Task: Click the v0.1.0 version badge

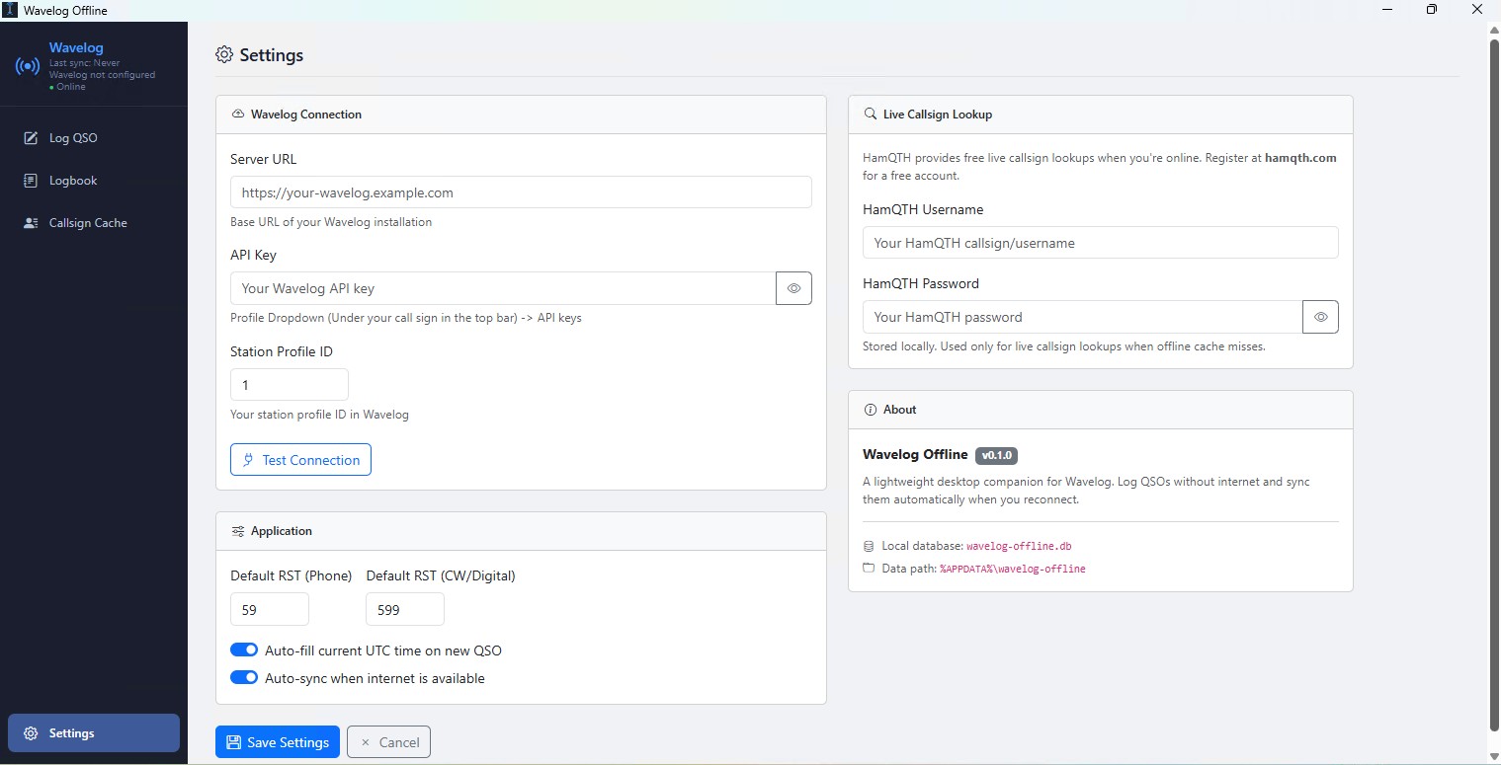Action: [x=996, y=455]
